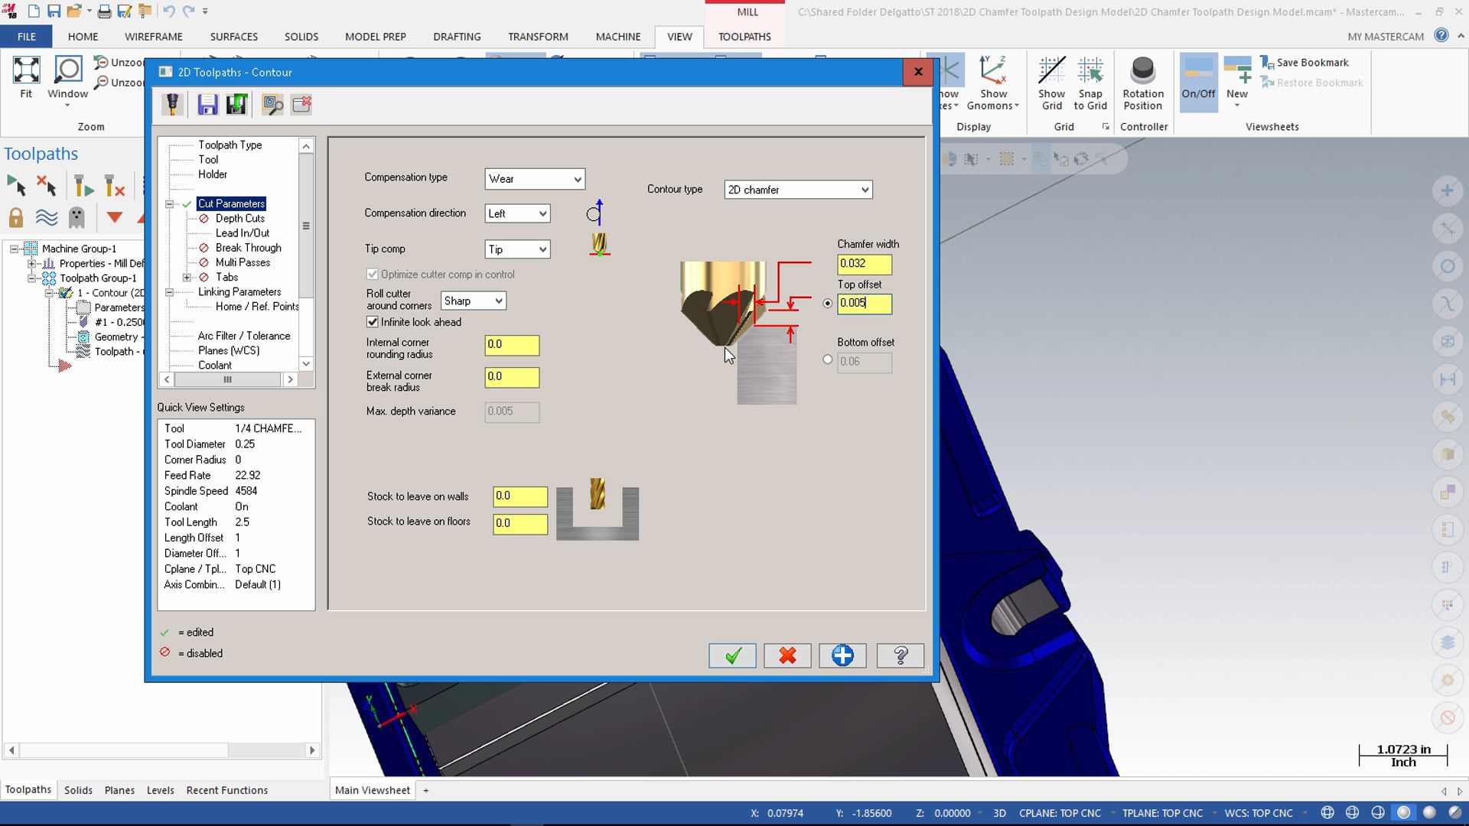The image size is (1469, 826).
Task: Select the Cut Parameters tree item
Action: pyautogui.click(x=230, y=203)
